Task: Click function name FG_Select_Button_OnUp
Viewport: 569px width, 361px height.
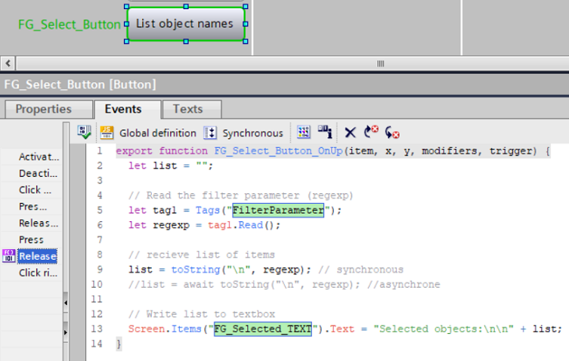Action: [278, 151]
